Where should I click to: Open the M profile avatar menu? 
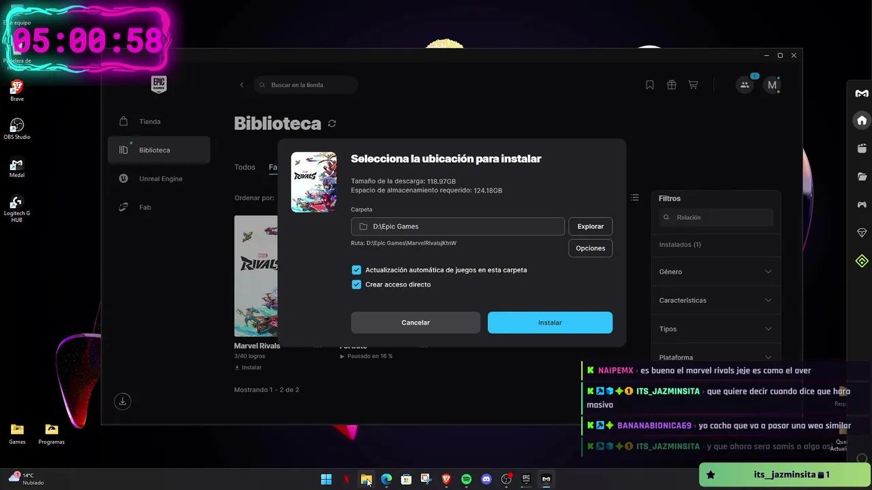[772, 85]
